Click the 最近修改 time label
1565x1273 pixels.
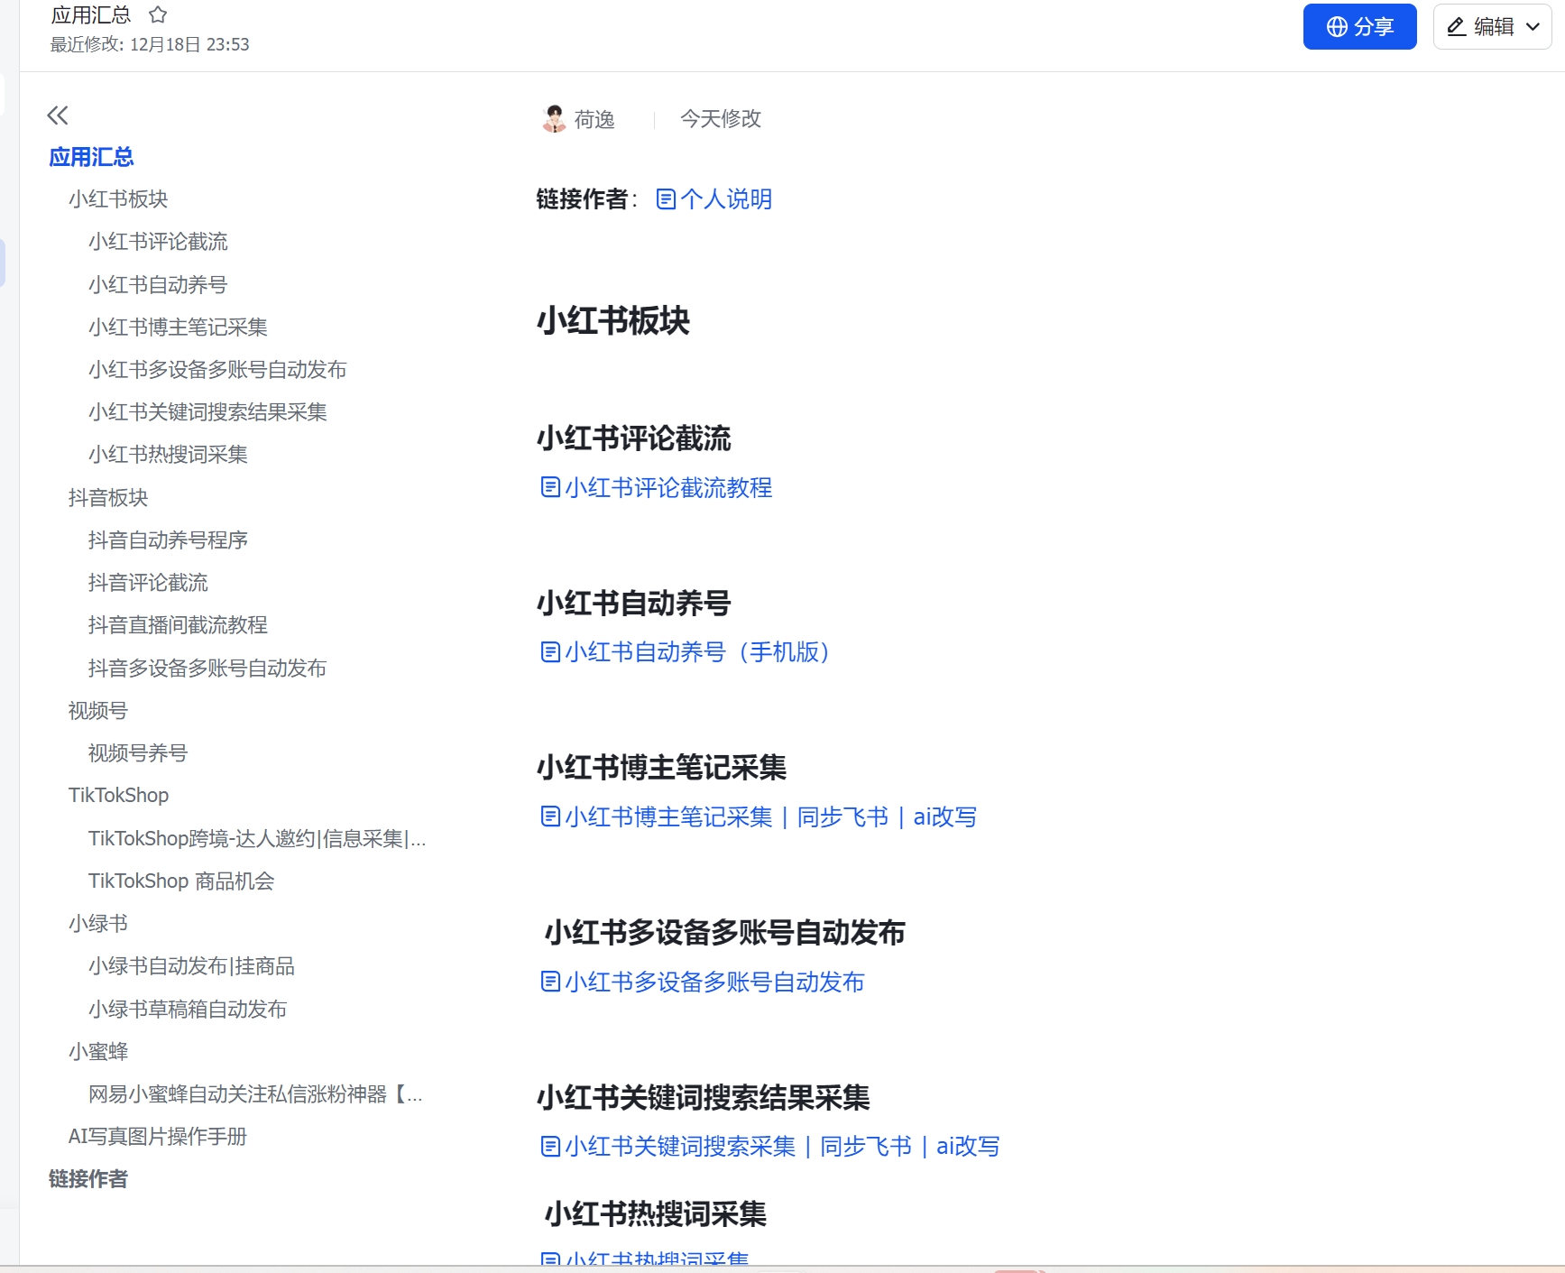pos(150,44)
